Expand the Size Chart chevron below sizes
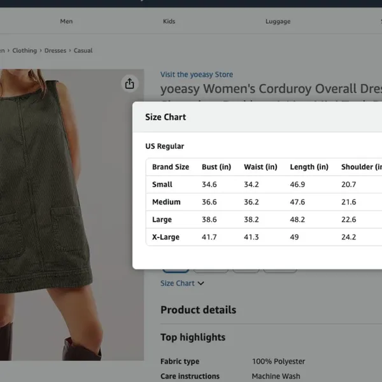 pyautogui.click(x=201, y=283)
